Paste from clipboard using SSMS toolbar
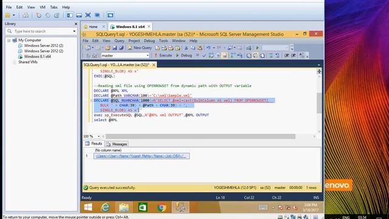The height and width of the screenshot is (219, 389). pyautogui.click(x=199, y=47)
